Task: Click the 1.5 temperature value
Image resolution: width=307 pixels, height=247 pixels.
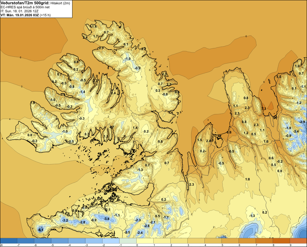Action: [x=200, y=140]
